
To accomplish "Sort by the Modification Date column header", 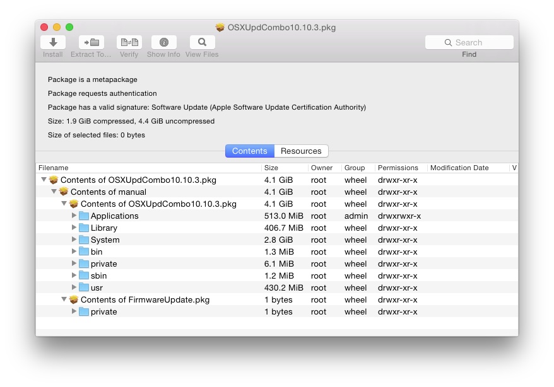I will pyautogui.click(x=468, y=168).
